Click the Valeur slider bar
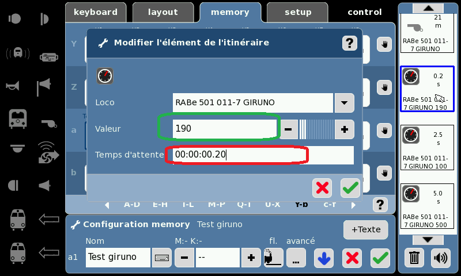The image size is (461, 276). [x=317, y=129]
